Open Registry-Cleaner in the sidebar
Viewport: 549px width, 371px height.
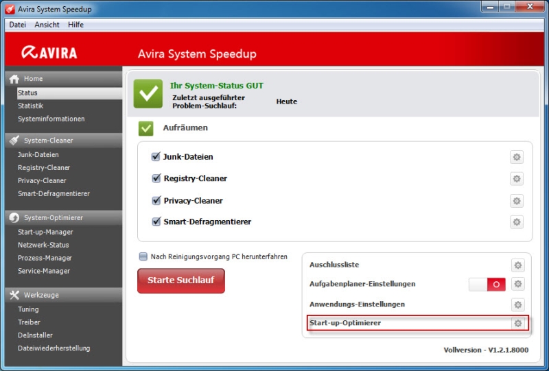[x=44, y=167]
